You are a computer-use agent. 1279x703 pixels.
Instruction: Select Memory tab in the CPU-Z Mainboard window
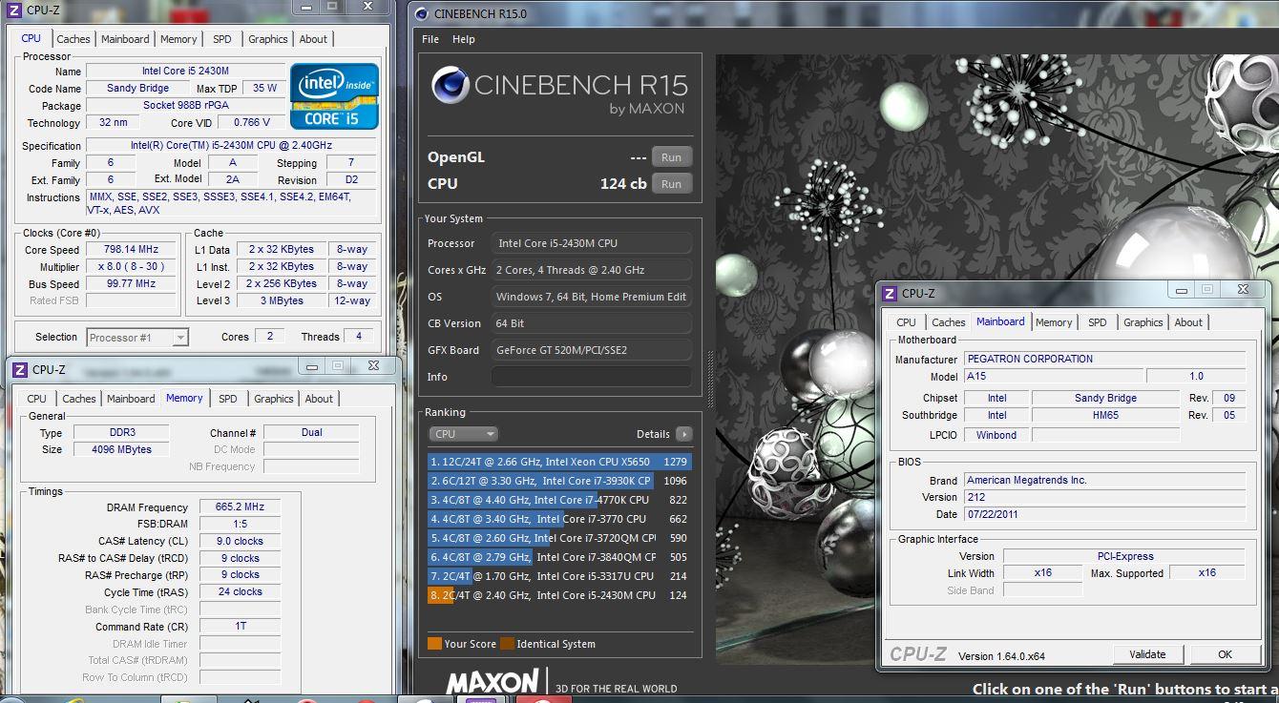click(1054, 322)
